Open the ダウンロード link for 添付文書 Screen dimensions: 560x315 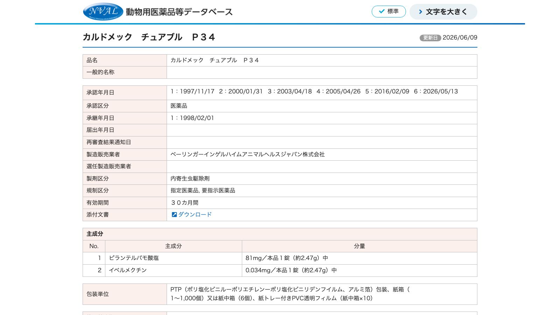point(195,215)
